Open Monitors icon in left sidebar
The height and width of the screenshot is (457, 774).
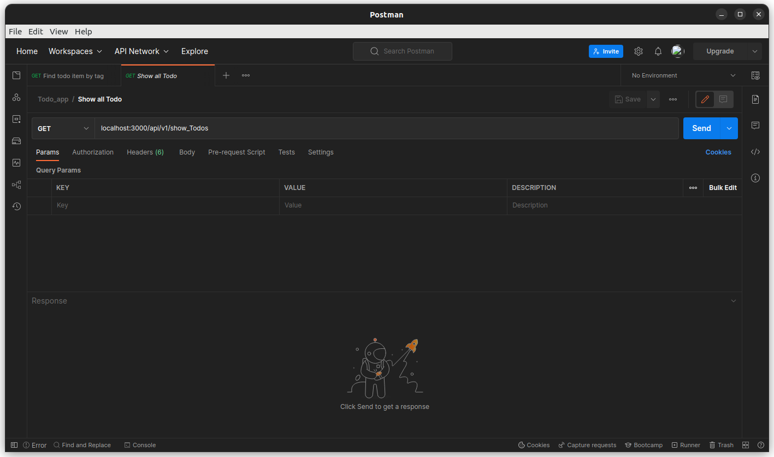[x=16, y=163]
